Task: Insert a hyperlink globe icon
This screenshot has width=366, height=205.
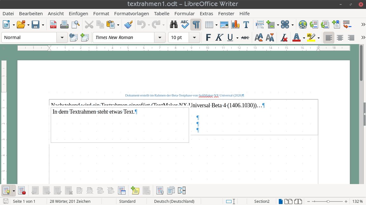Action: coord(303,24)
